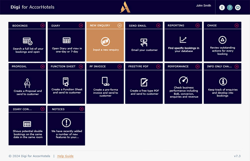This screenshot has width=250, height=161.
Task: Click the arrow on Function Sheet tile header
Action: 81,67
